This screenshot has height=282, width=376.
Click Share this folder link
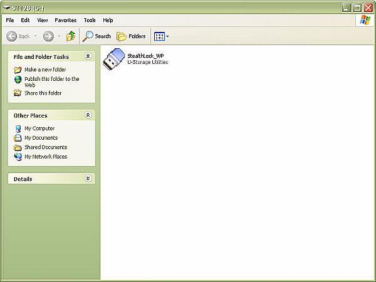(43, 93)
